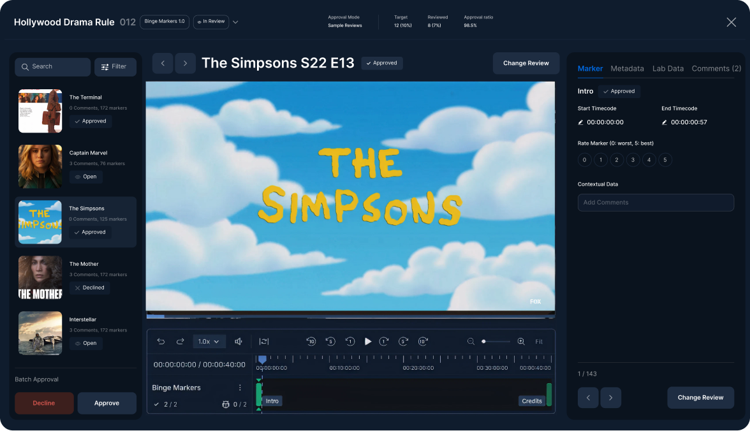Click Change Review button above video

click(526, 63)
